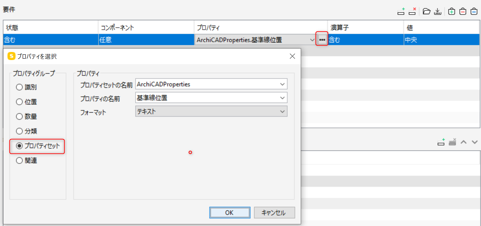Select the 関連 property group

tap(26, 161)
